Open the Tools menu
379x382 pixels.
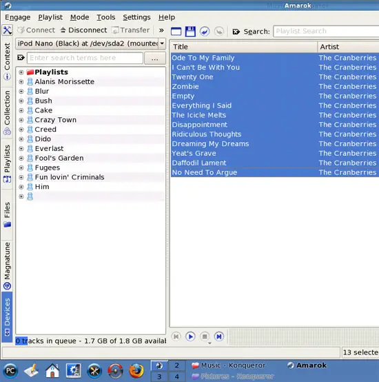coord(106,17)
